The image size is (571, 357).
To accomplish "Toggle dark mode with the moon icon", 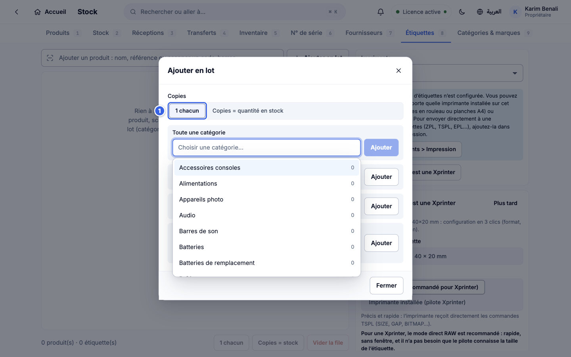I will (x=462, y=12).
